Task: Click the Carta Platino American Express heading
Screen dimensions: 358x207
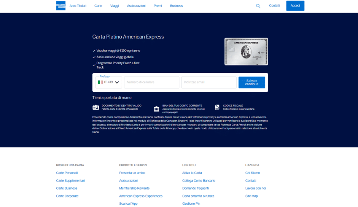Action: click(x=128, y=37)
